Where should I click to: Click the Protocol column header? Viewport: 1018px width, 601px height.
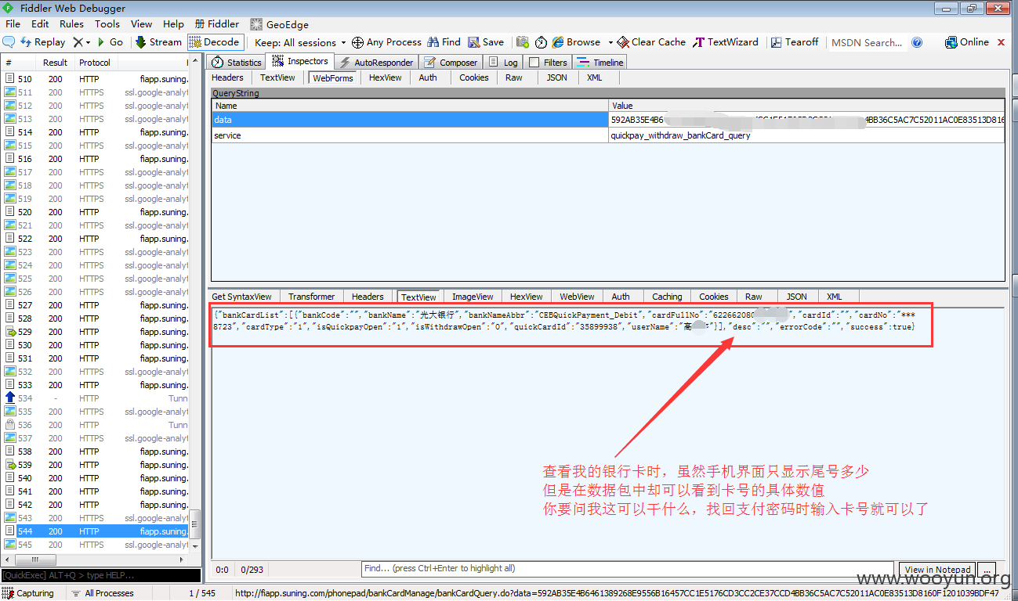click(x=95, y=63)
